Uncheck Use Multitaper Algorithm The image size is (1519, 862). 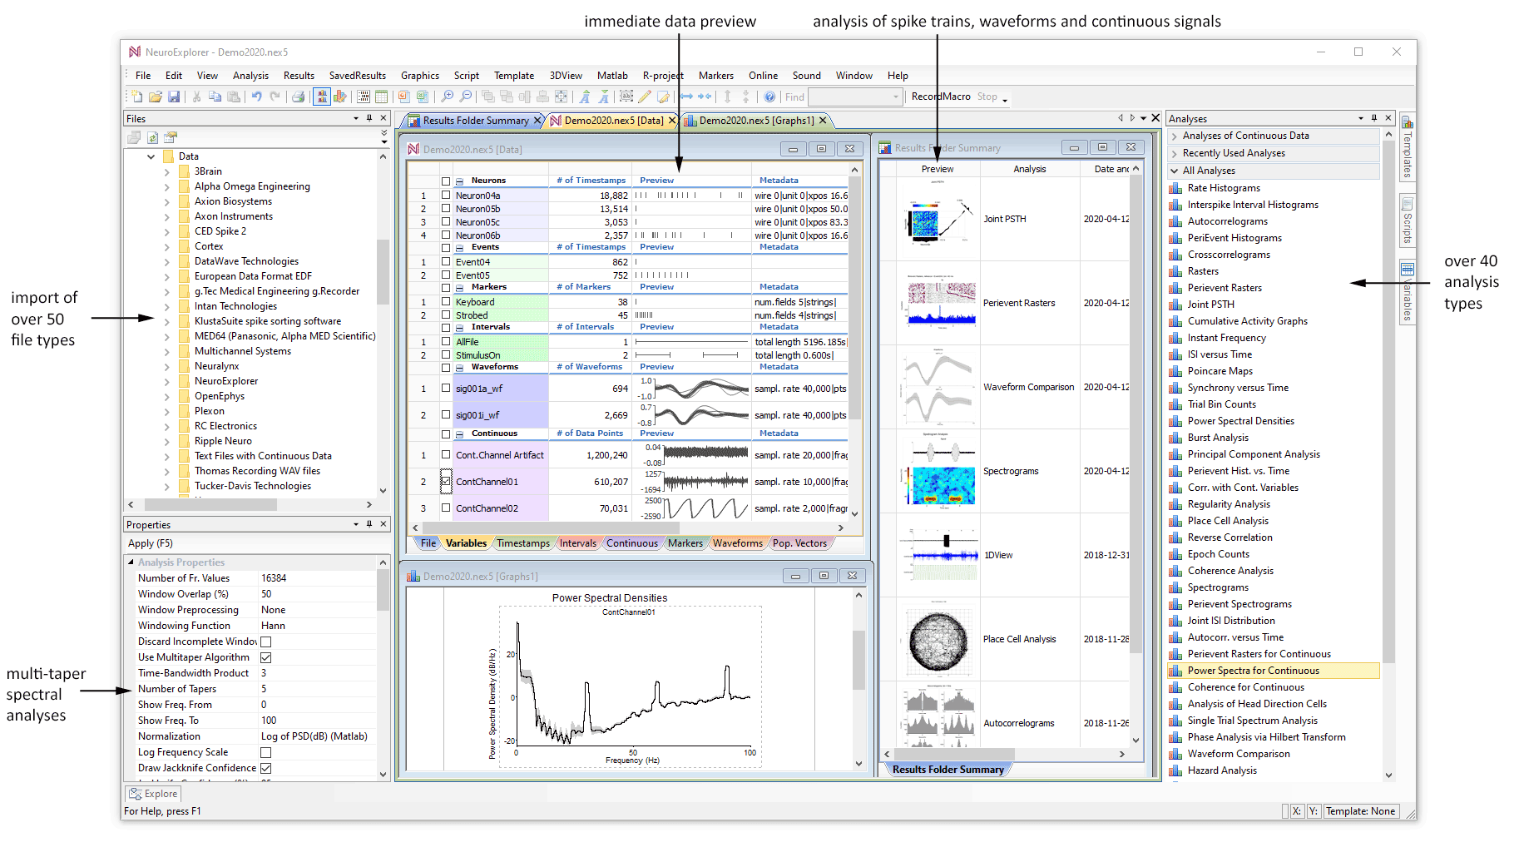(266, 656)
